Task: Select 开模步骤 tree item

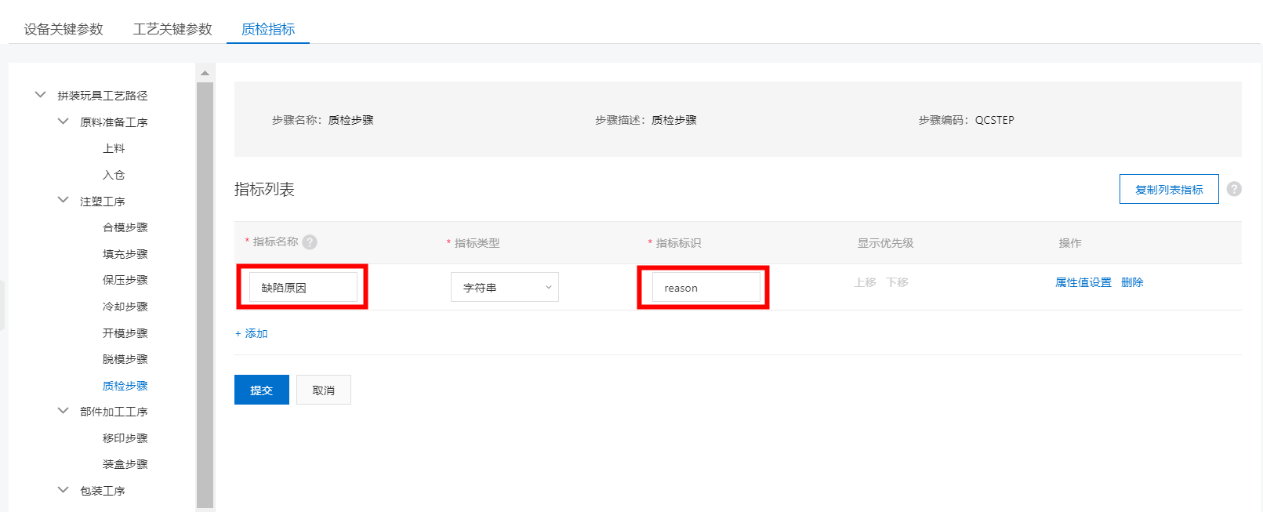Action: (125, 333)
